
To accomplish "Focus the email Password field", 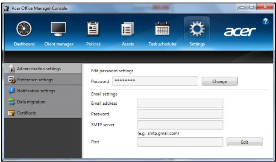I will (x=180, y=114).
